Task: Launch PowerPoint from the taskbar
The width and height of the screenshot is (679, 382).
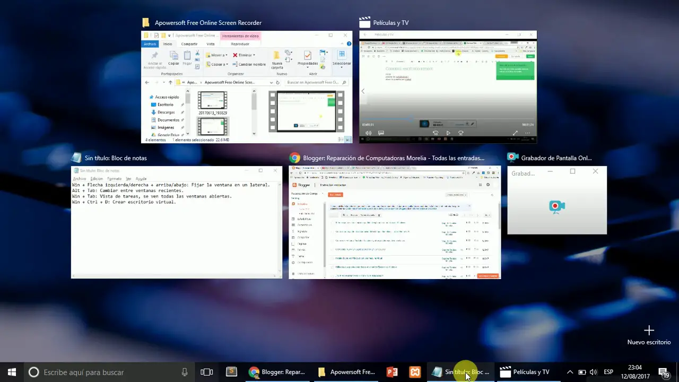Action: tap(393, 372)
